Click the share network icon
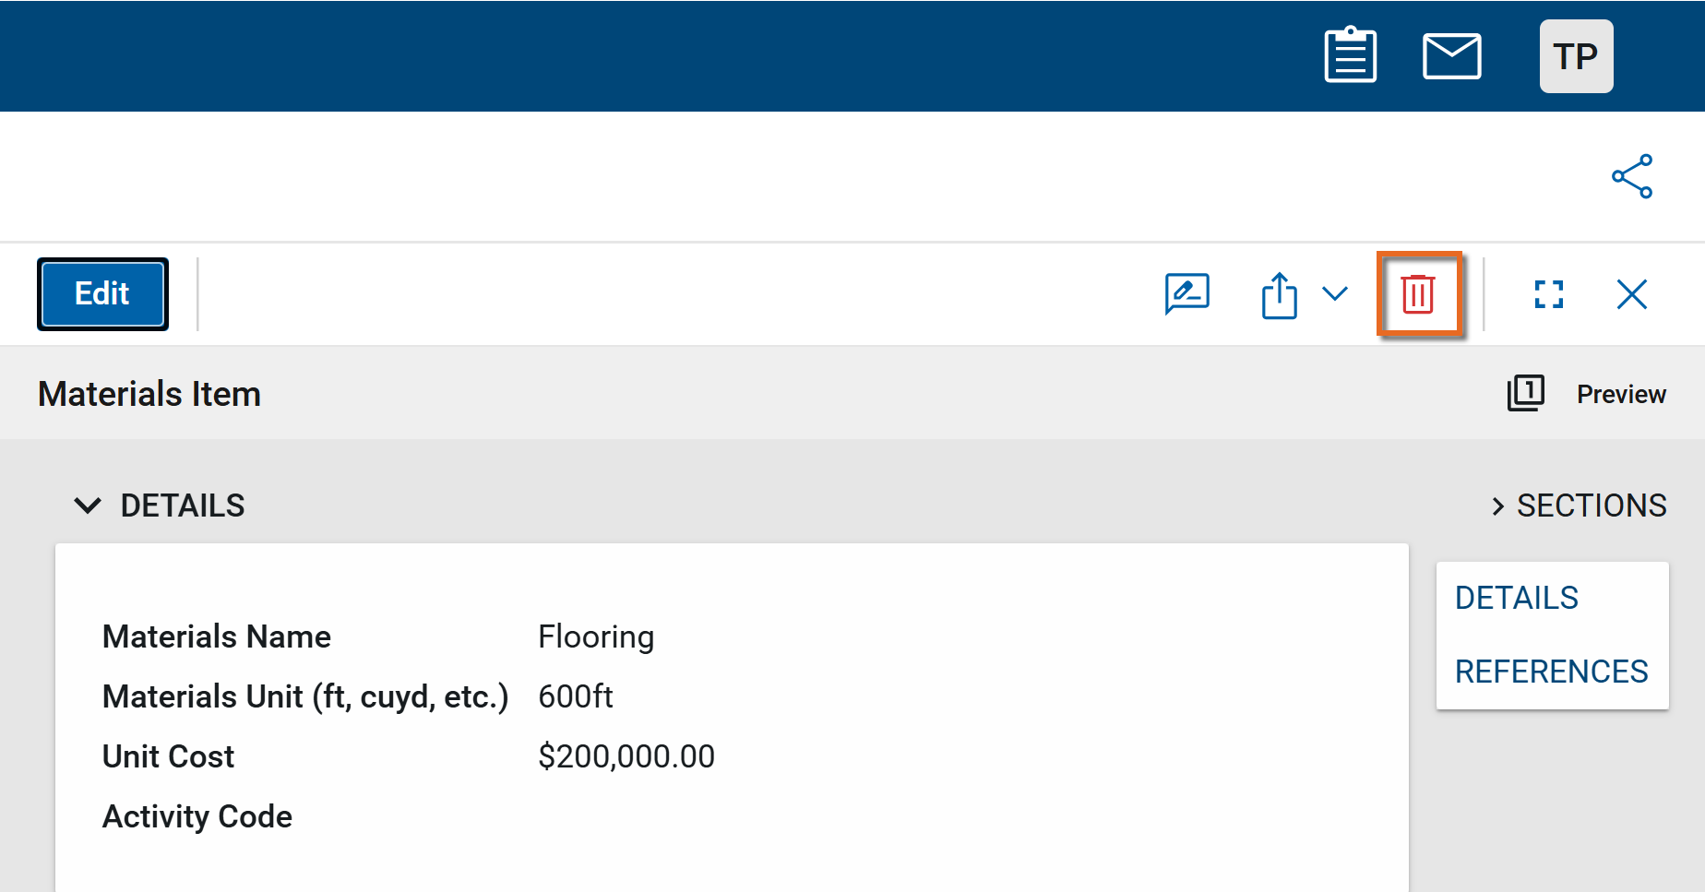1705x892 pixels. coord(1631,176)
